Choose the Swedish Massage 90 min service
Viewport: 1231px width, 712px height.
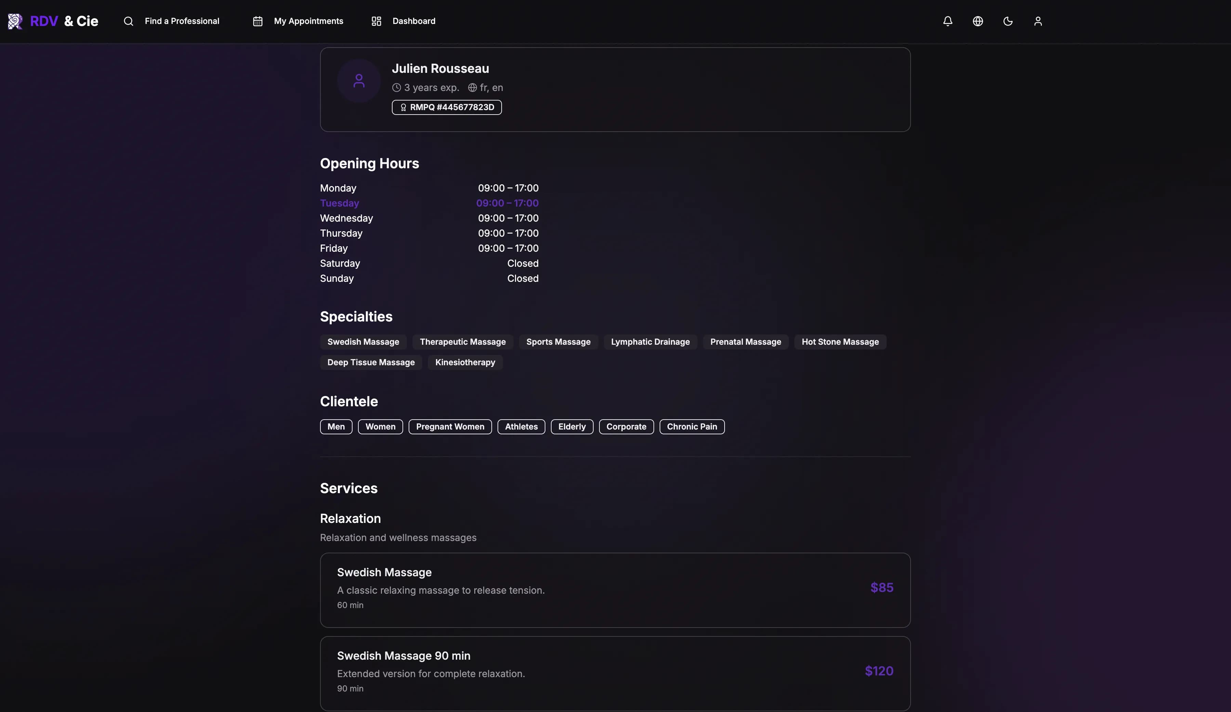point(615,673)
